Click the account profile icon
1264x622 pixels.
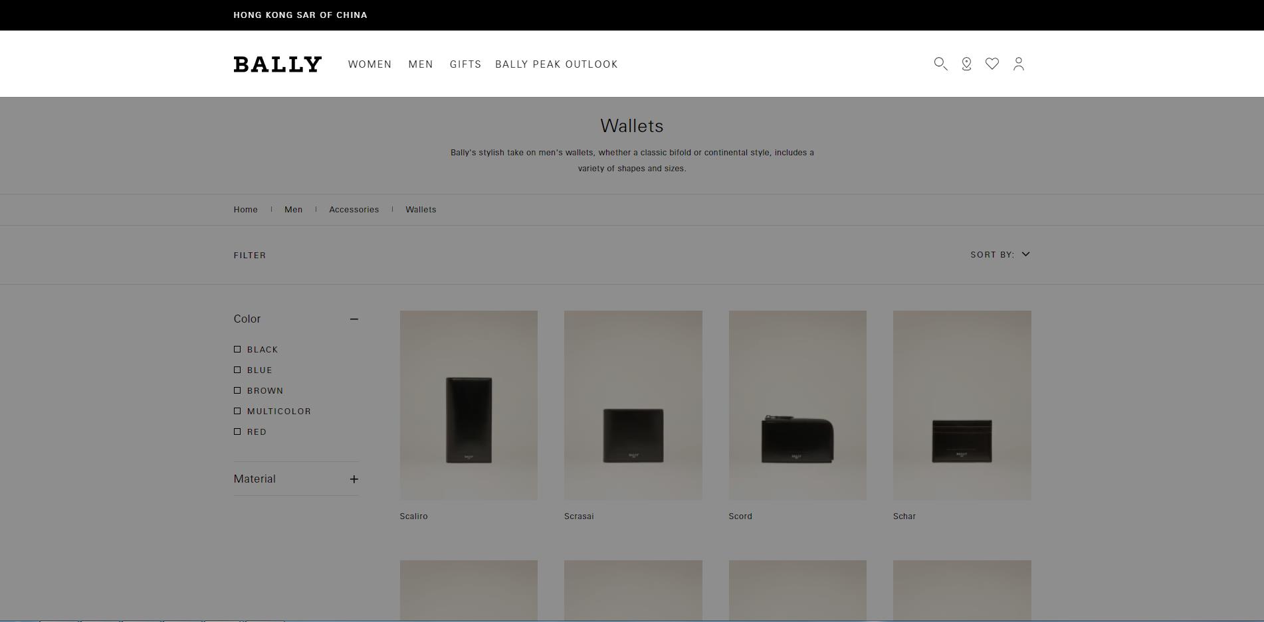[1018, 64]
